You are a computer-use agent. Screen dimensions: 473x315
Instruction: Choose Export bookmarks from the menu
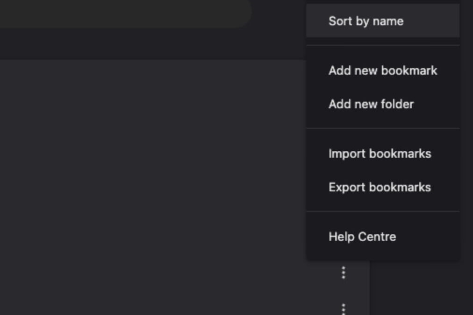coord(380,187)
